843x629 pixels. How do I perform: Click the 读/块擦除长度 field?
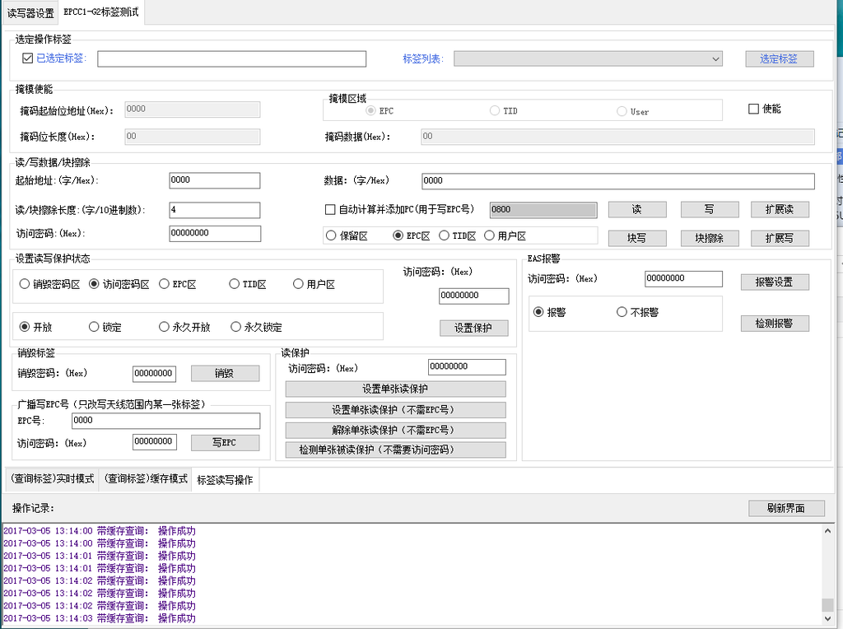[x=215, y=210]
